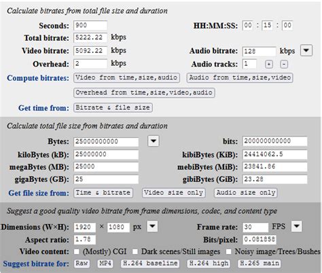Image resolution: width=322 pixels, height=273 pixels.
Task: Get file size from Time & bitrate
Action: click(103, 193)
